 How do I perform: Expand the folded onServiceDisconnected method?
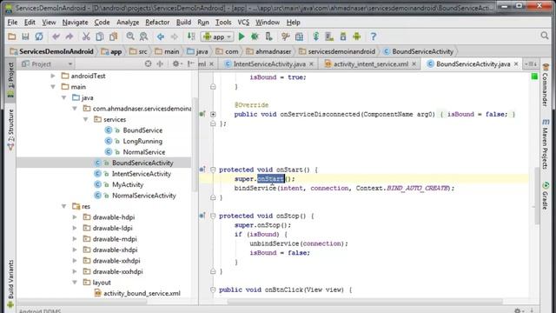click(213, 114)
